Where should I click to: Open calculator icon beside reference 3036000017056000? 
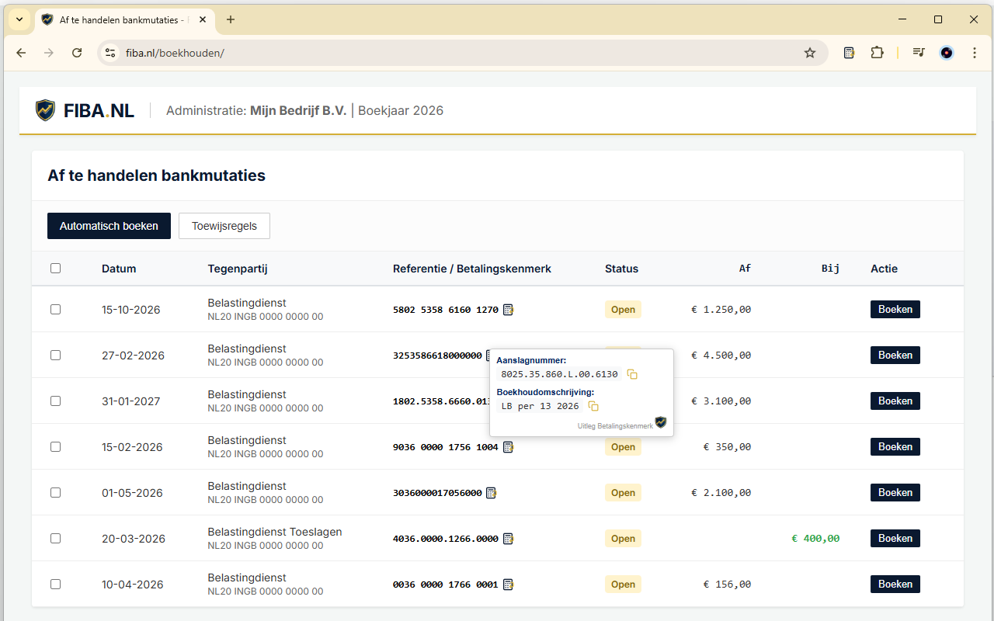coord(491,493)
